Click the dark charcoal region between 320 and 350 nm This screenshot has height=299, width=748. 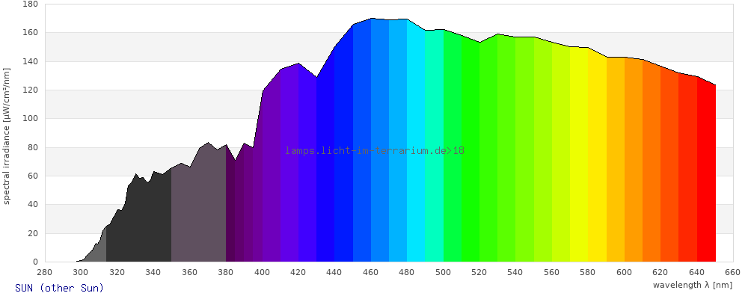[x=146, y=224]
